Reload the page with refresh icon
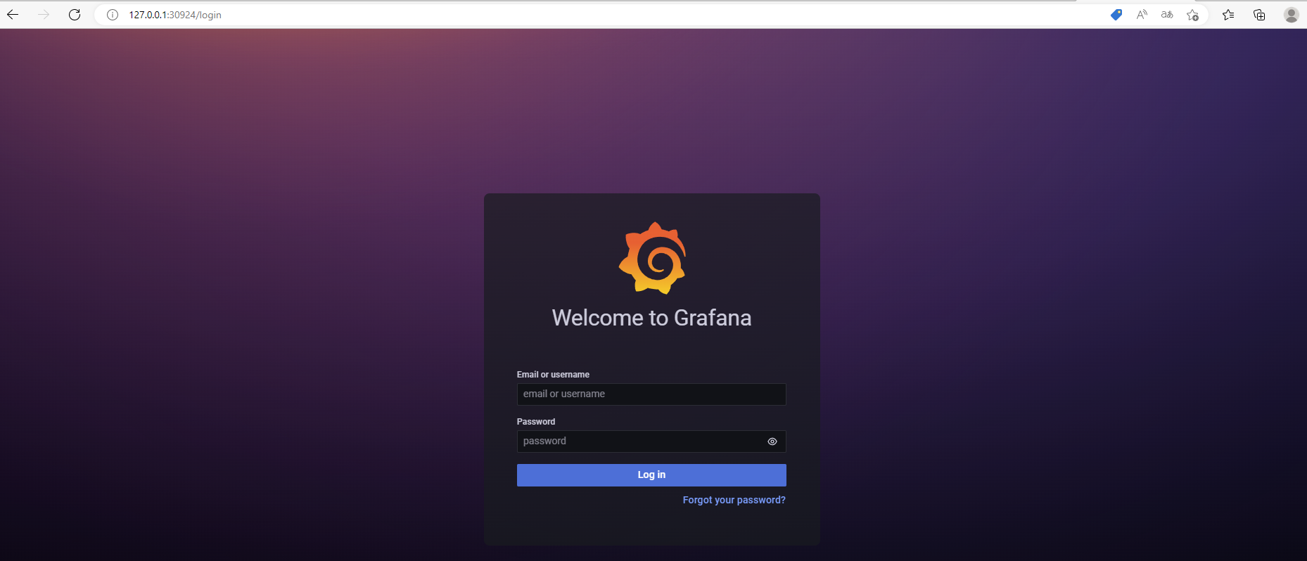1307x561 pixels. click(75, 15)
